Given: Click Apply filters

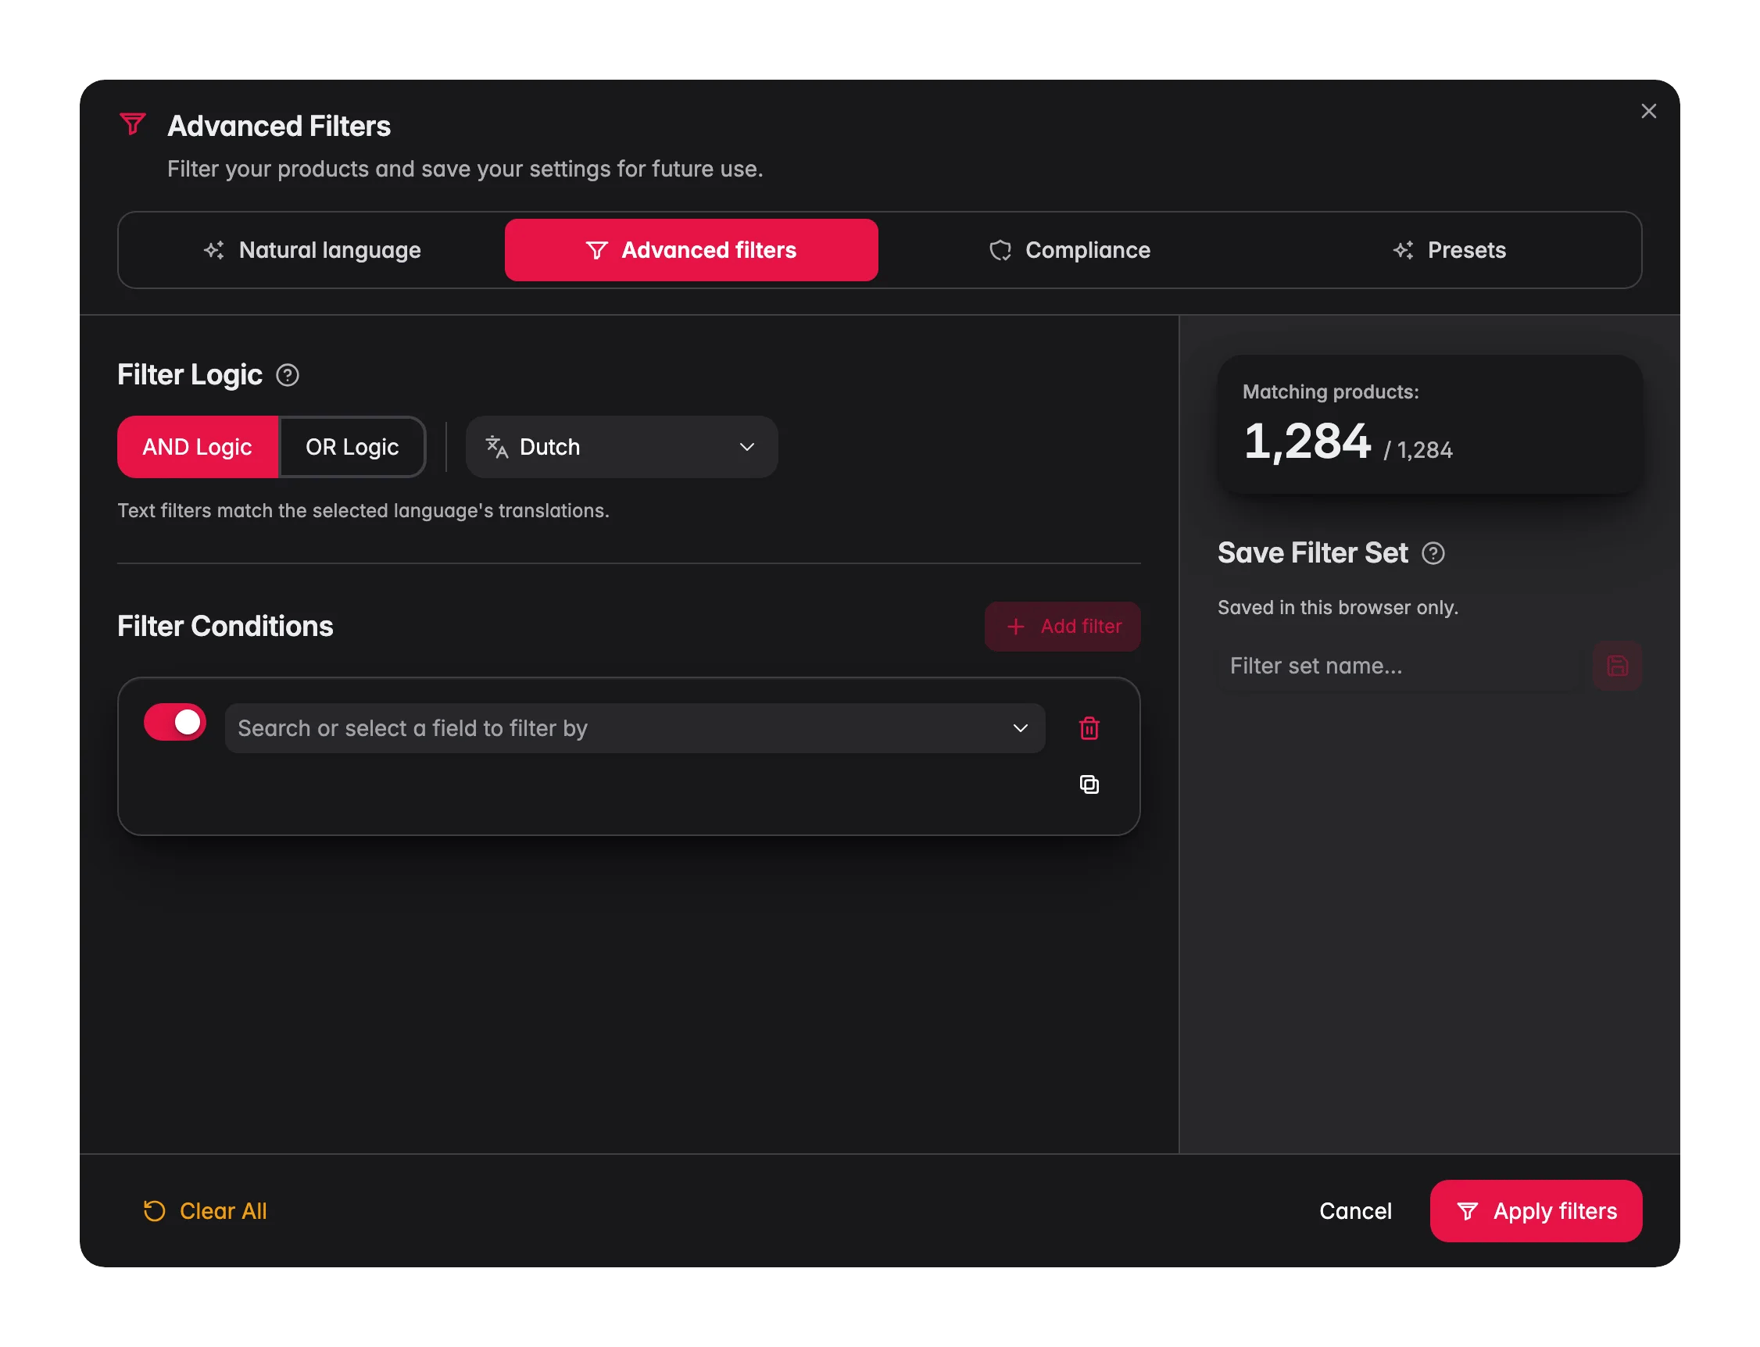Looking at the screenshot, I should [1536, 1211].
